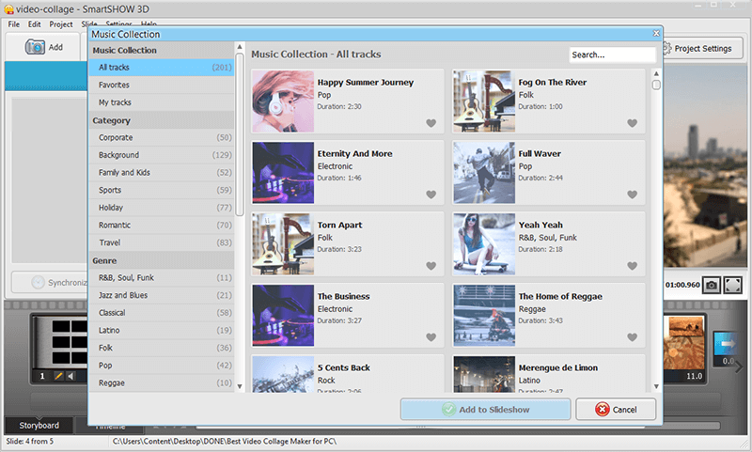Viewport: 752px width, 452px height.
Task: Filter by Sports category
Action: [161, 190]
